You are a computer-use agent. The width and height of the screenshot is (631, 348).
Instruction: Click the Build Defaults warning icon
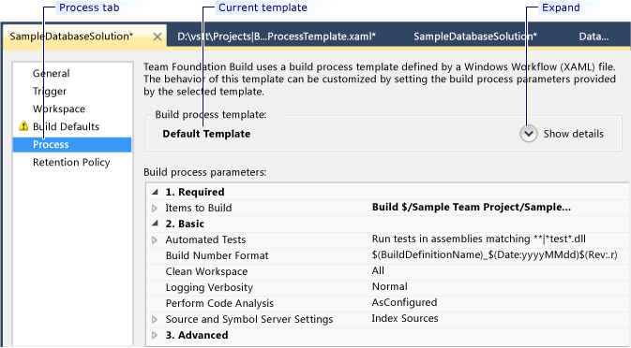click(23, 126)
